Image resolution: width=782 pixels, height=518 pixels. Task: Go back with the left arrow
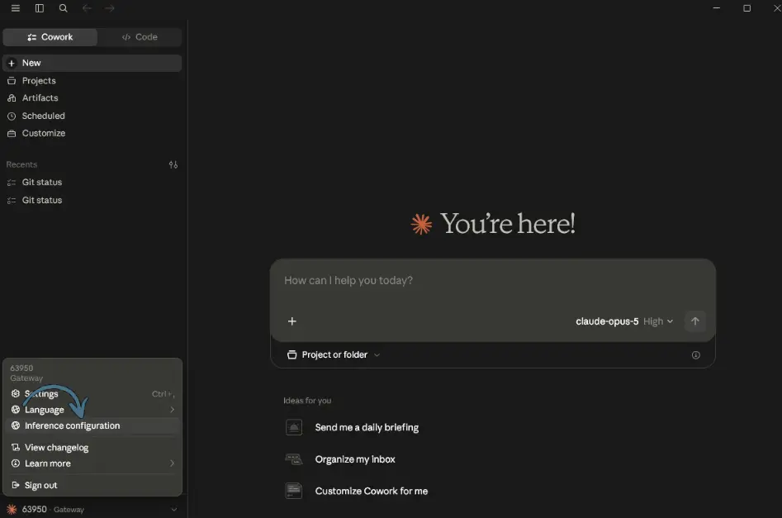87,8
